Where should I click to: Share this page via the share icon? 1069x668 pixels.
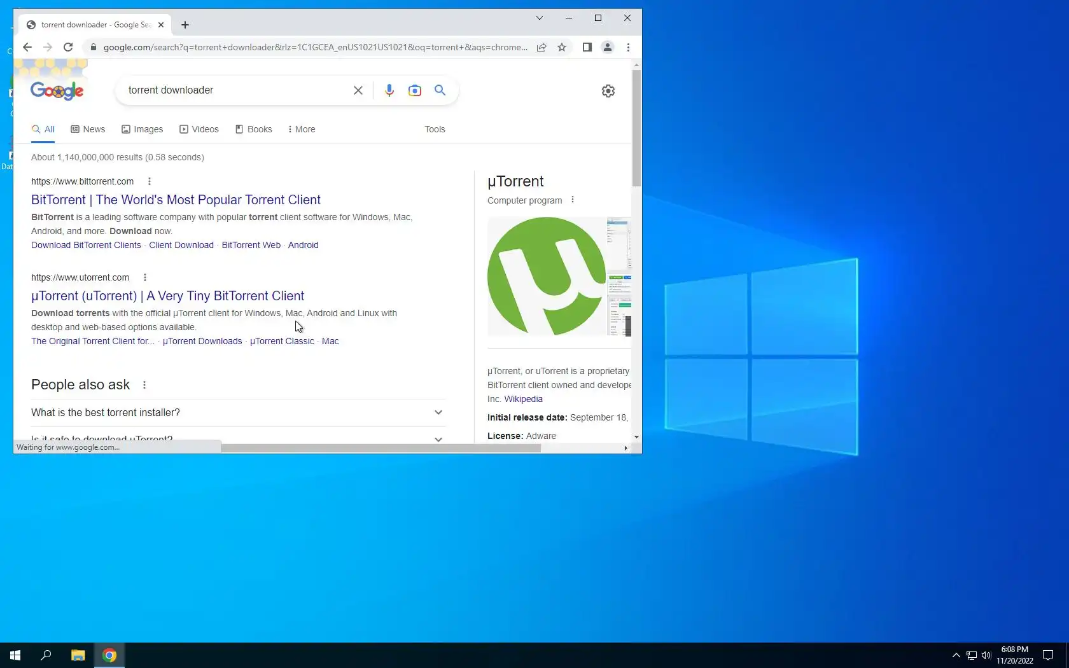pyautogui.click(x=541, y=47)
